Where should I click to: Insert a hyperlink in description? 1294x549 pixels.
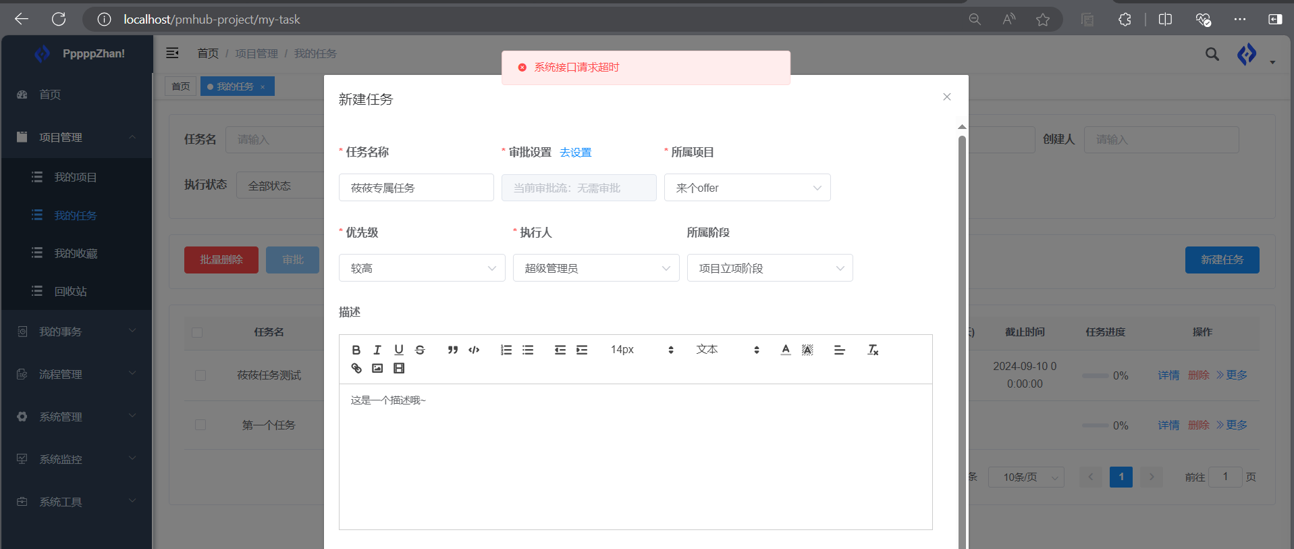pyautogui.click(x=356, y=368)
